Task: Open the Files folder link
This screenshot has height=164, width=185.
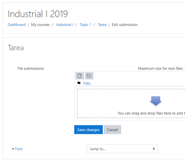Action: pos(87,83)
